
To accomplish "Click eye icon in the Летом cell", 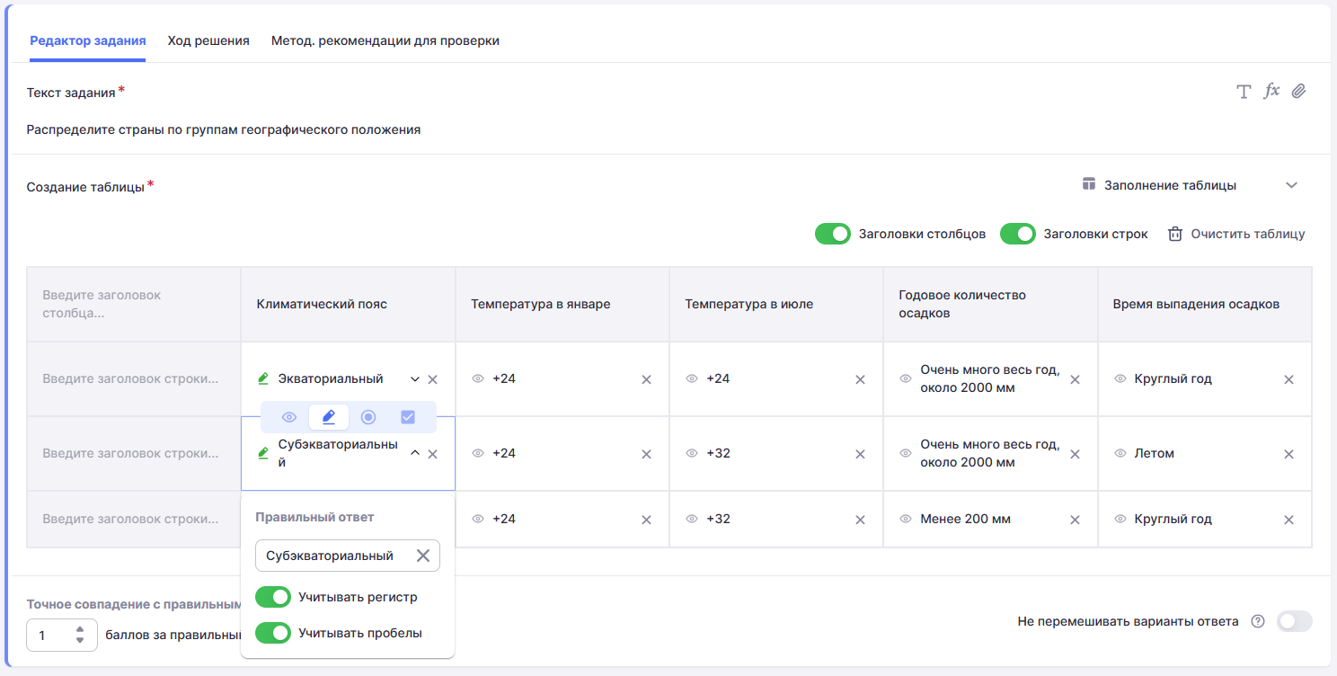I will tap(1120, 453).
